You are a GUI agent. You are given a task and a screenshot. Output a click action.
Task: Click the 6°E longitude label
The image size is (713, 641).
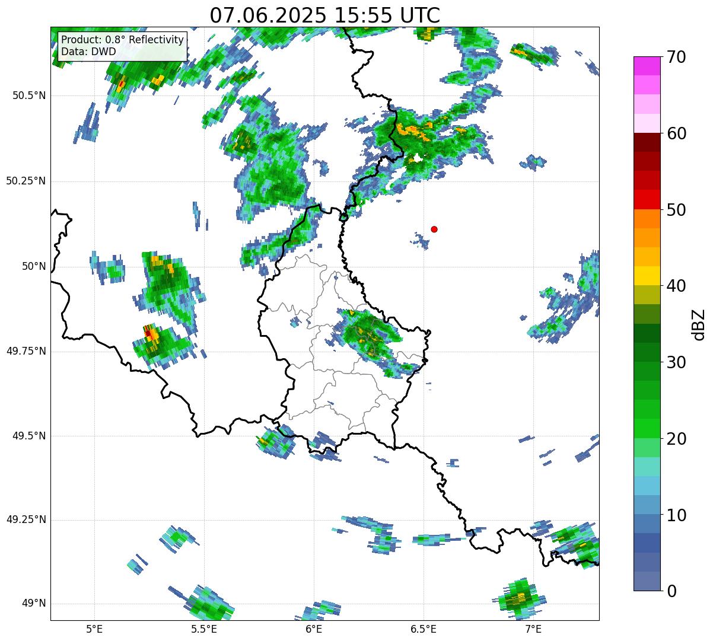[314, 629]
